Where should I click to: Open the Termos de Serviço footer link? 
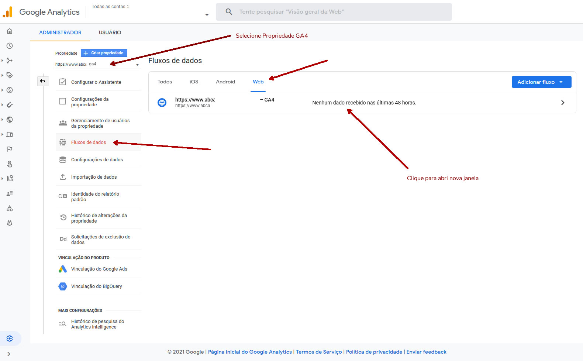[x=319, y=352]
